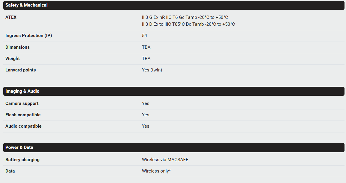The height and width of the screenshot is (183, 346).
Task: Click the Wireless via MAGSAFE value
Action: 165,160
